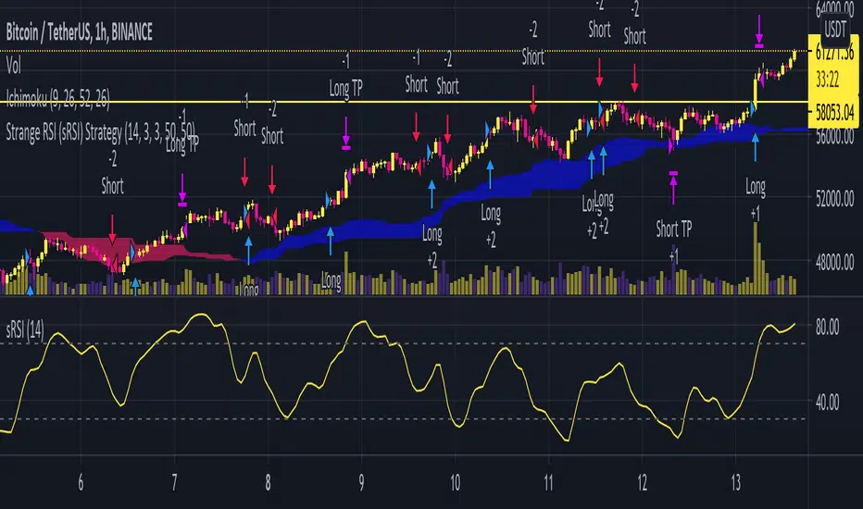The width and height of the screenshot is (863, 509).
Task: Select the Bitcoin / TetherUS symbol title
Action: click(x=80, y=32)
